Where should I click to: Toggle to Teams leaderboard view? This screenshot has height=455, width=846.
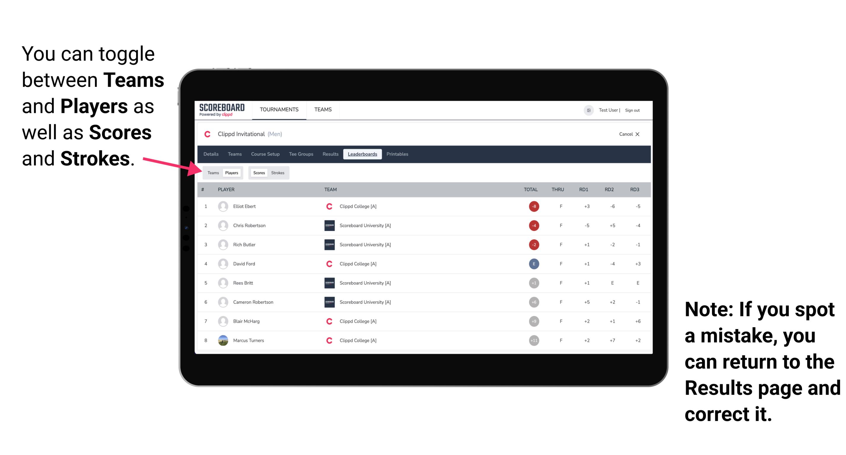213,173
